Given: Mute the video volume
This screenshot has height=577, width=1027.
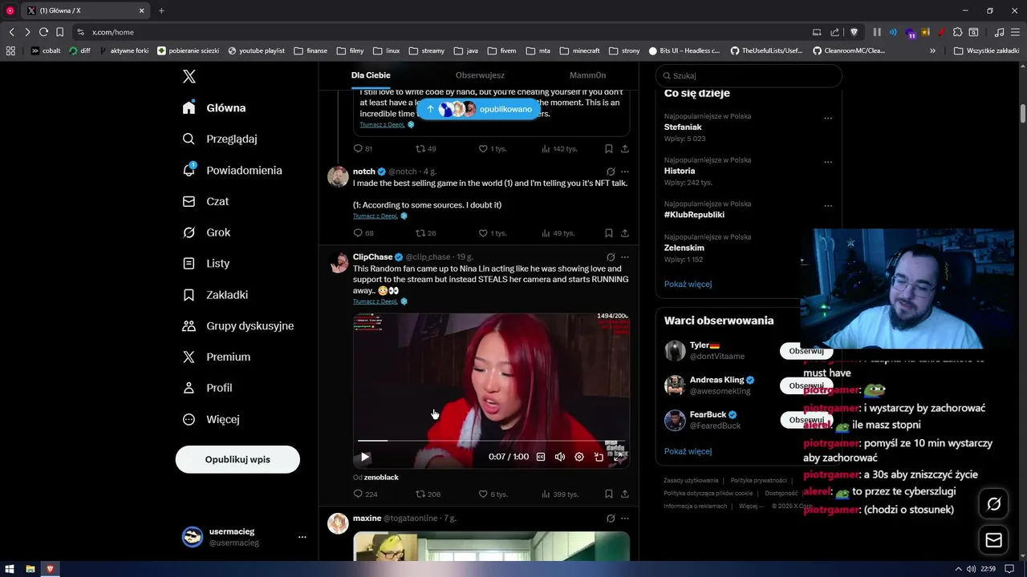Looking at the screenshot, I should coord(560,457).
